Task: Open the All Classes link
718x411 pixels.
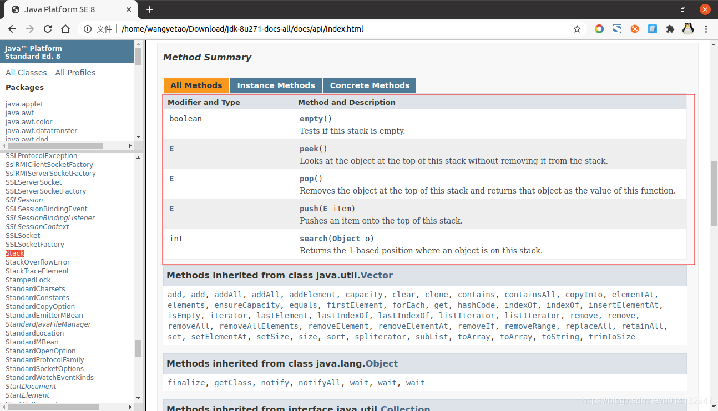Action: [26, 73]
